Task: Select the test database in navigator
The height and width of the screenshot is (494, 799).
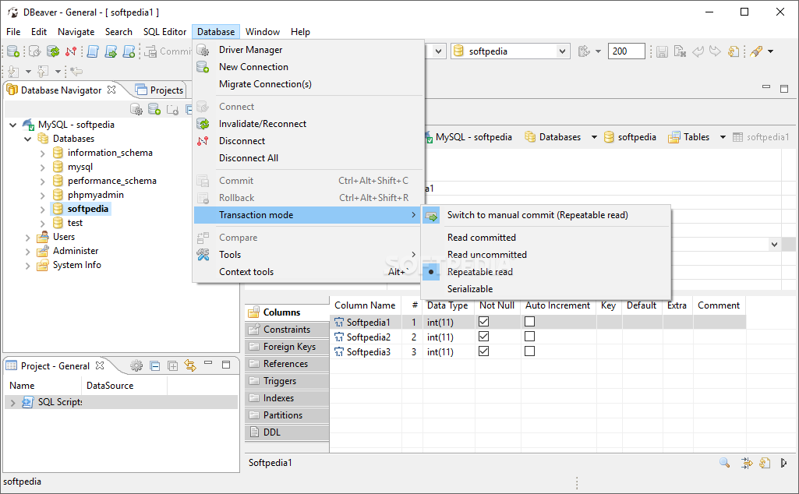Action: pos(75,223)
